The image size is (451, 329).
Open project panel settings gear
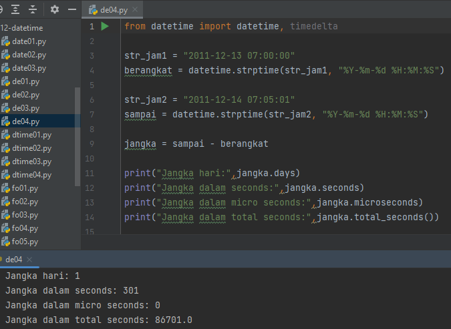click(x=55, y=9)
